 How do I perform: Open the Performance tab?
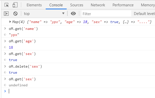[123, 5]
